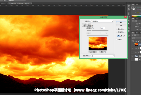The height and width of the screenshot is (95, 141).
Task: Select the subtract-from-sample eyedropper tool
Action: [x=124, y=36]
